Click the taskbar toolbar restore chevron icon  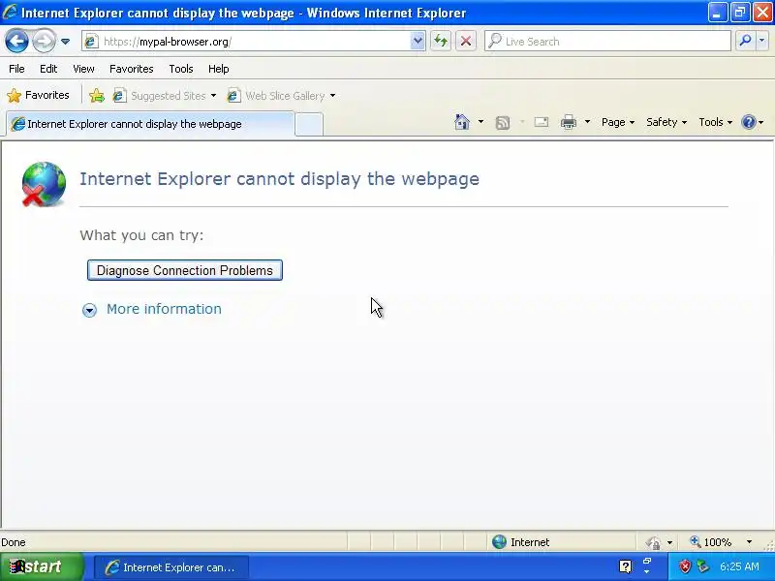click(647, 561)
